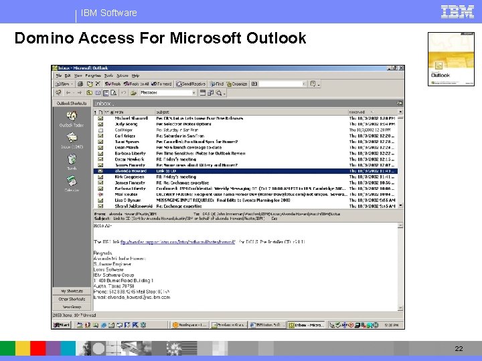Image resolution: width=482 pixels, height=361 pixels.
Task: Open the Actions menu
Action: coord(122,76)
